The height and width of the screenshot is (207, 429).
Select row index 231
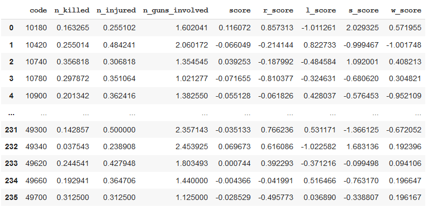click(11, 130)
